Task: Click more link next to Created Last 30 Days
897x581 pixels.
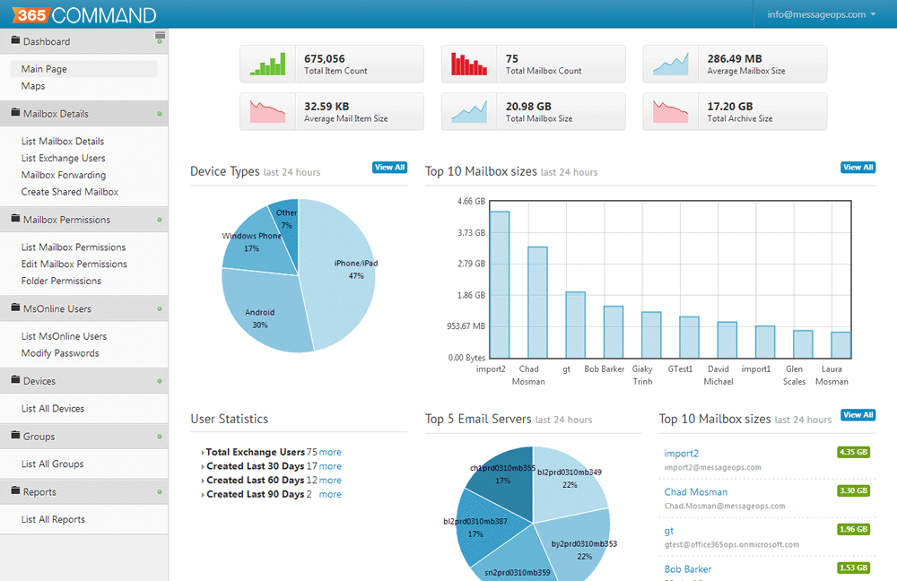Action: click(x=330, y=466)
